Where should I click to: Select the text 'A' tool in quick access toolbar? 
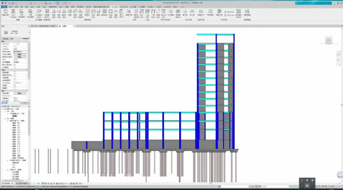46,3
